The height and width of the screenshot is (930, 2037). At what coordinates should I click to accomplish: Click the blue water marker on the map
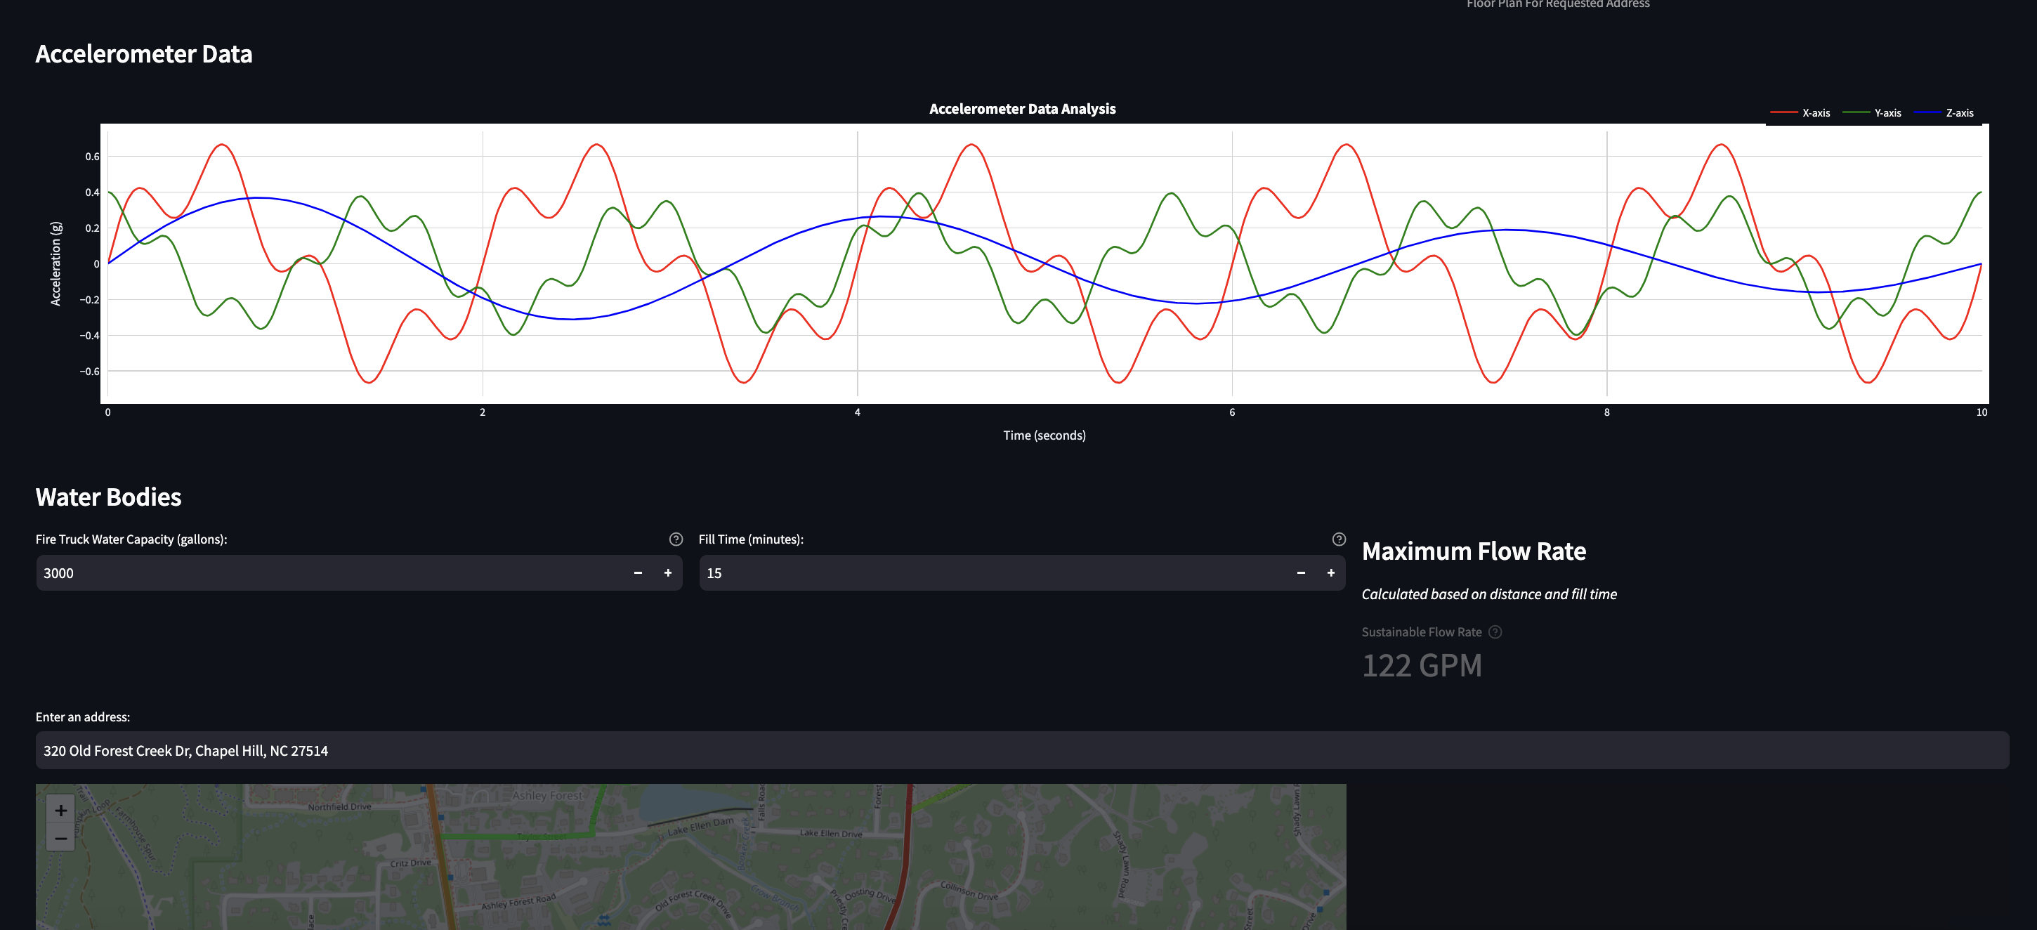pos(604,919)
